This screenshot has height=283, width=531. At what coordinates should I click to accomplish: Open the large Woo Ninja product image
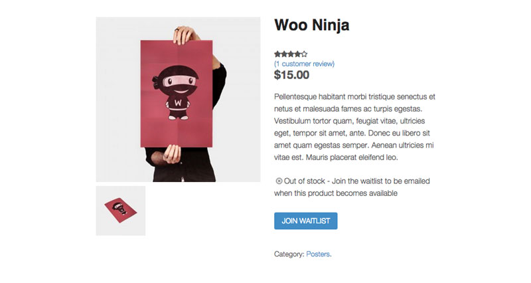tap(178, 100)
